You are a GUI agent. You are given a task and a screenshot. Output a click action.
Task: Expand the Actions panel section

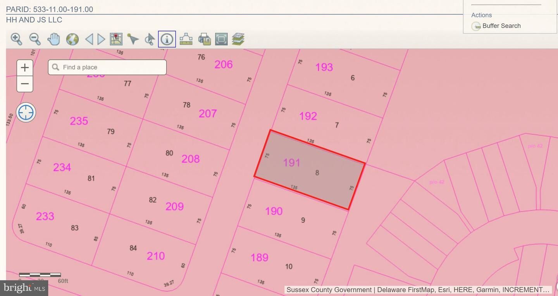481,15
